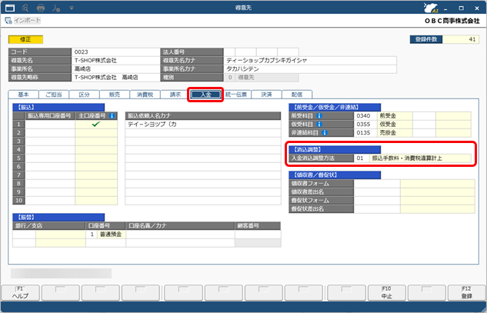Click the 登録件数 value 41

[x=461, y=39]
